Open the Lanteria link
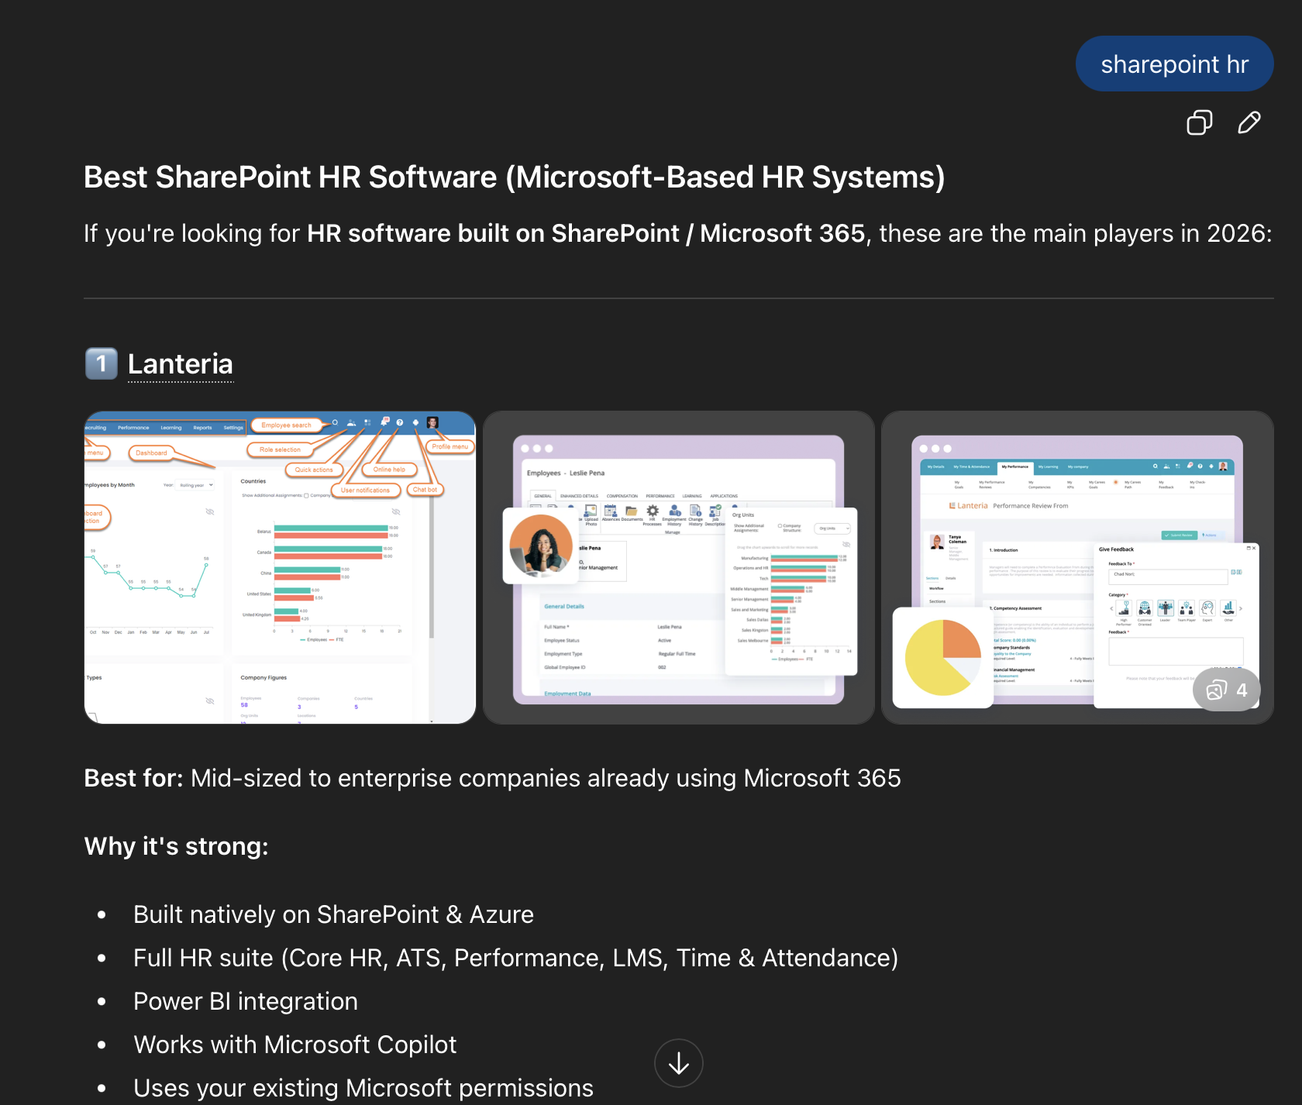This screenshot has width=1302, height=1105. [x=180, y=364]
